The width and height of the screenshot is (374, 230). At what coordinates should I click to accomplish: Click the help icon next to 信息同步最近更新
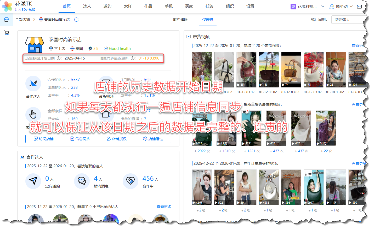133,58
